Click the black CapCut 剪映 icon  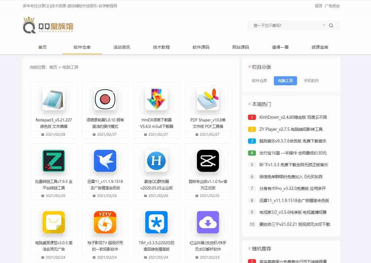tap(208, 161)
